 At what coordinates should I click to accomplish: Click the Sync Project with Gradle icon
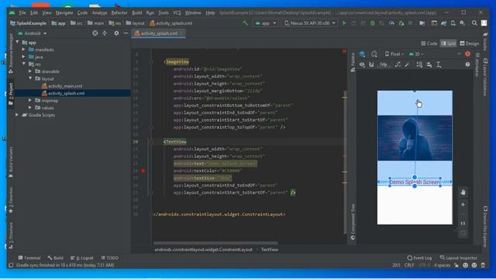pos(443,23)
